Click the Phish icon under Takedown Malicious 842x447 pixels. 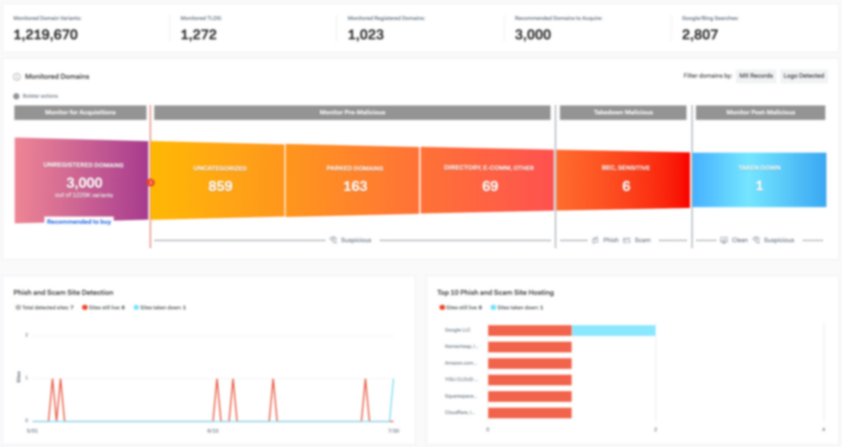click(595, 240)
